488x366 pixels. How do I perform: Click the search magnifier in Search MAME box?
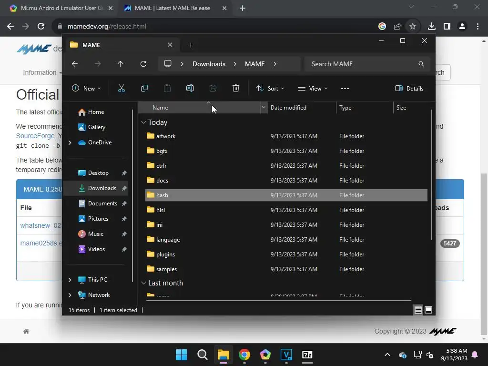point(421,64)
